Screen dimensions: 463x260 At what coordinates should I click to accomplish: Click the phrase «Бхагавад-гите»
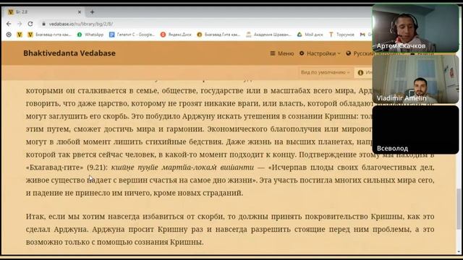pos(55,168)
